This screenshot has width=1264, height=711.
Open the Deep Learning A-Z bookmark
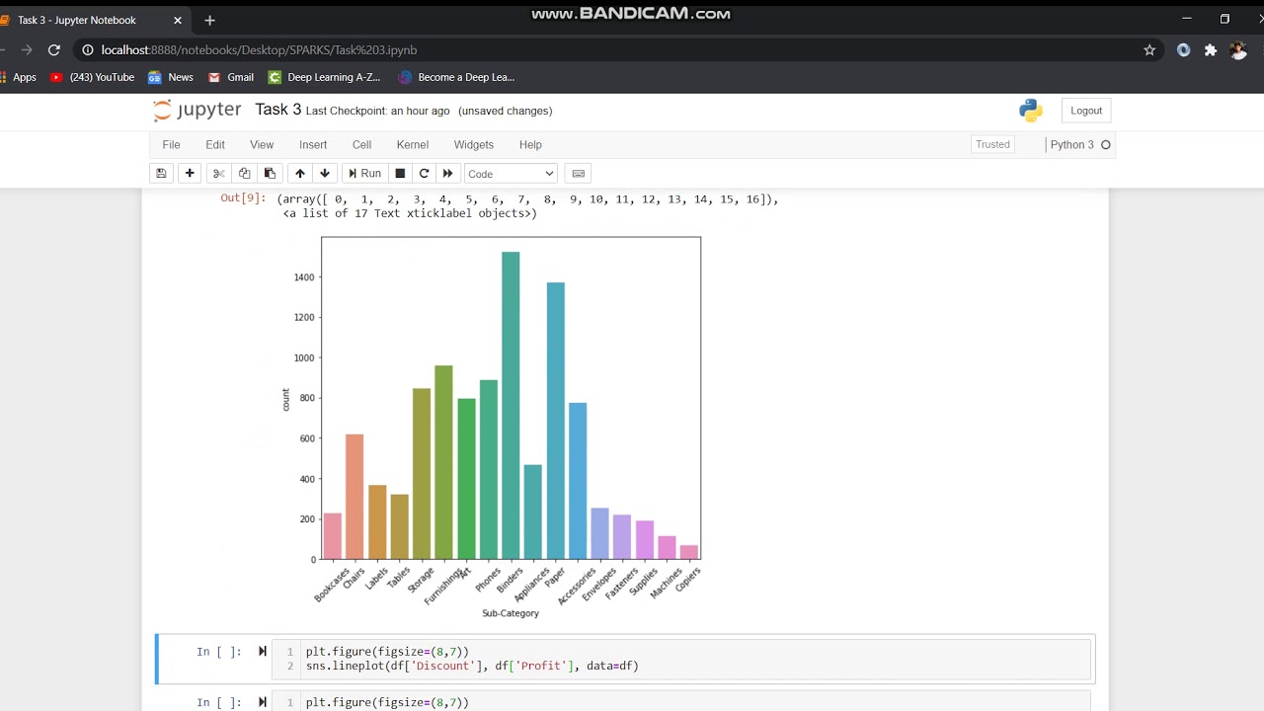click(x=324, y=77)
